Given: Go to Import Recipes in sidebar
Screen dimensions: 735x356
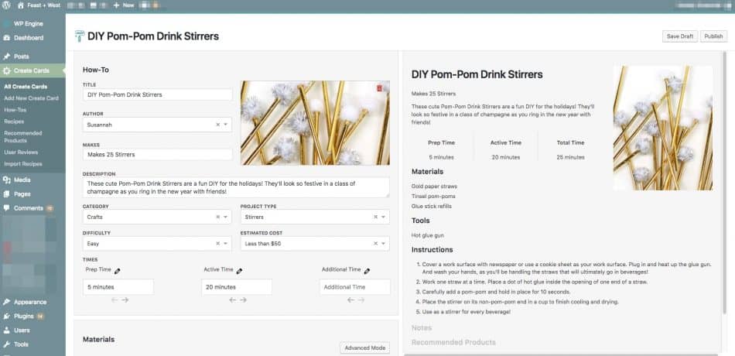Looking at the screenshot, I should pyautogui.click(x=25, y=163).
